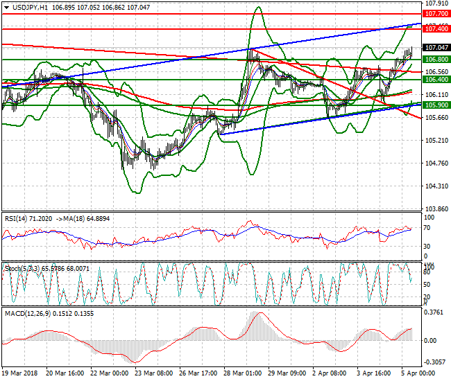Select the green 106.400 level label
Viewport: 451px width, 381px height.
[436, 80]
